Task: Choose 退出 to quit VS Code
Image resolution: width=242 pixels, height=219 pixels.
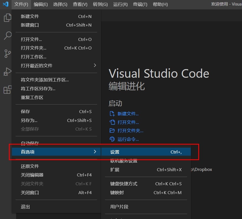Action: point(56,207)
